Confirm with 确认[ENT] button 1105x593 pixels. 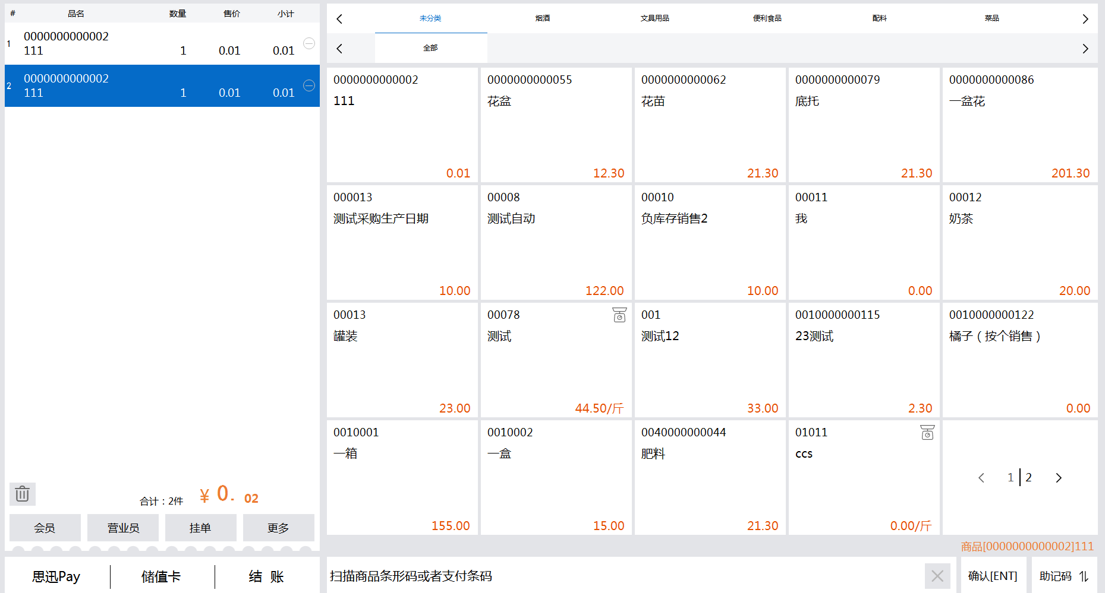(x=993, y=576)
